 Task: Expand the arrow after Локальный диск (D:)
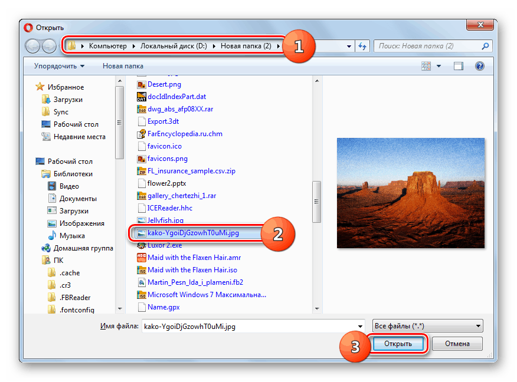(214, 46)
